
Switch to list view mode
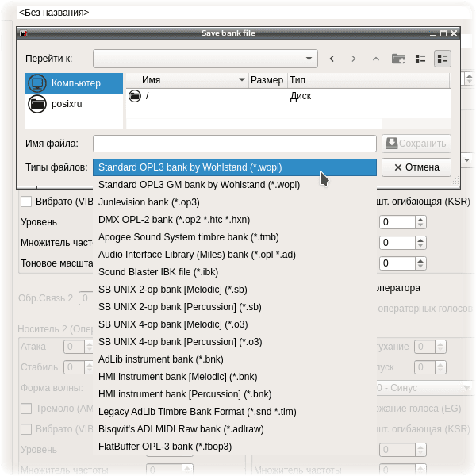pos(420,58)
